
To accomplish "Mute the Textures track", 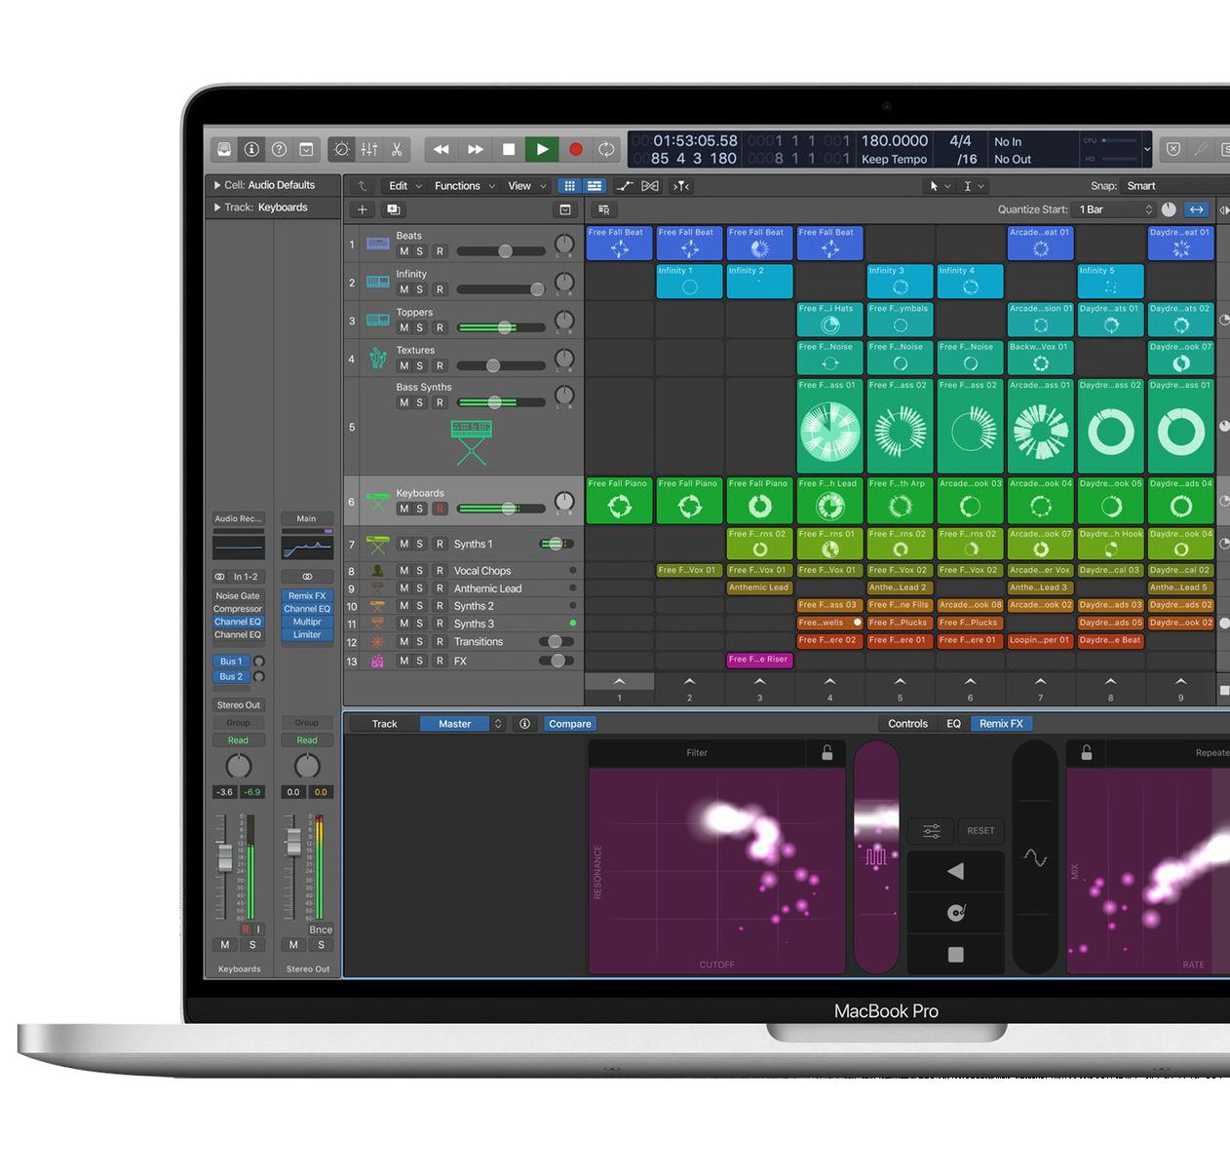I will (404, 366).
